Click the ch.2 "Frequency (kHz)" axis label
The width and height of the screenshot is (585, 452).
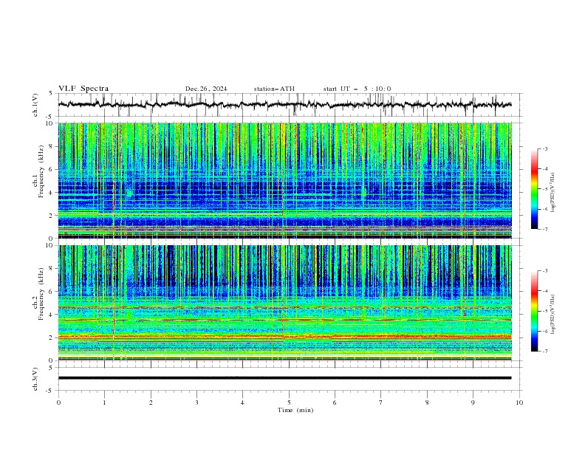point(41,294)
